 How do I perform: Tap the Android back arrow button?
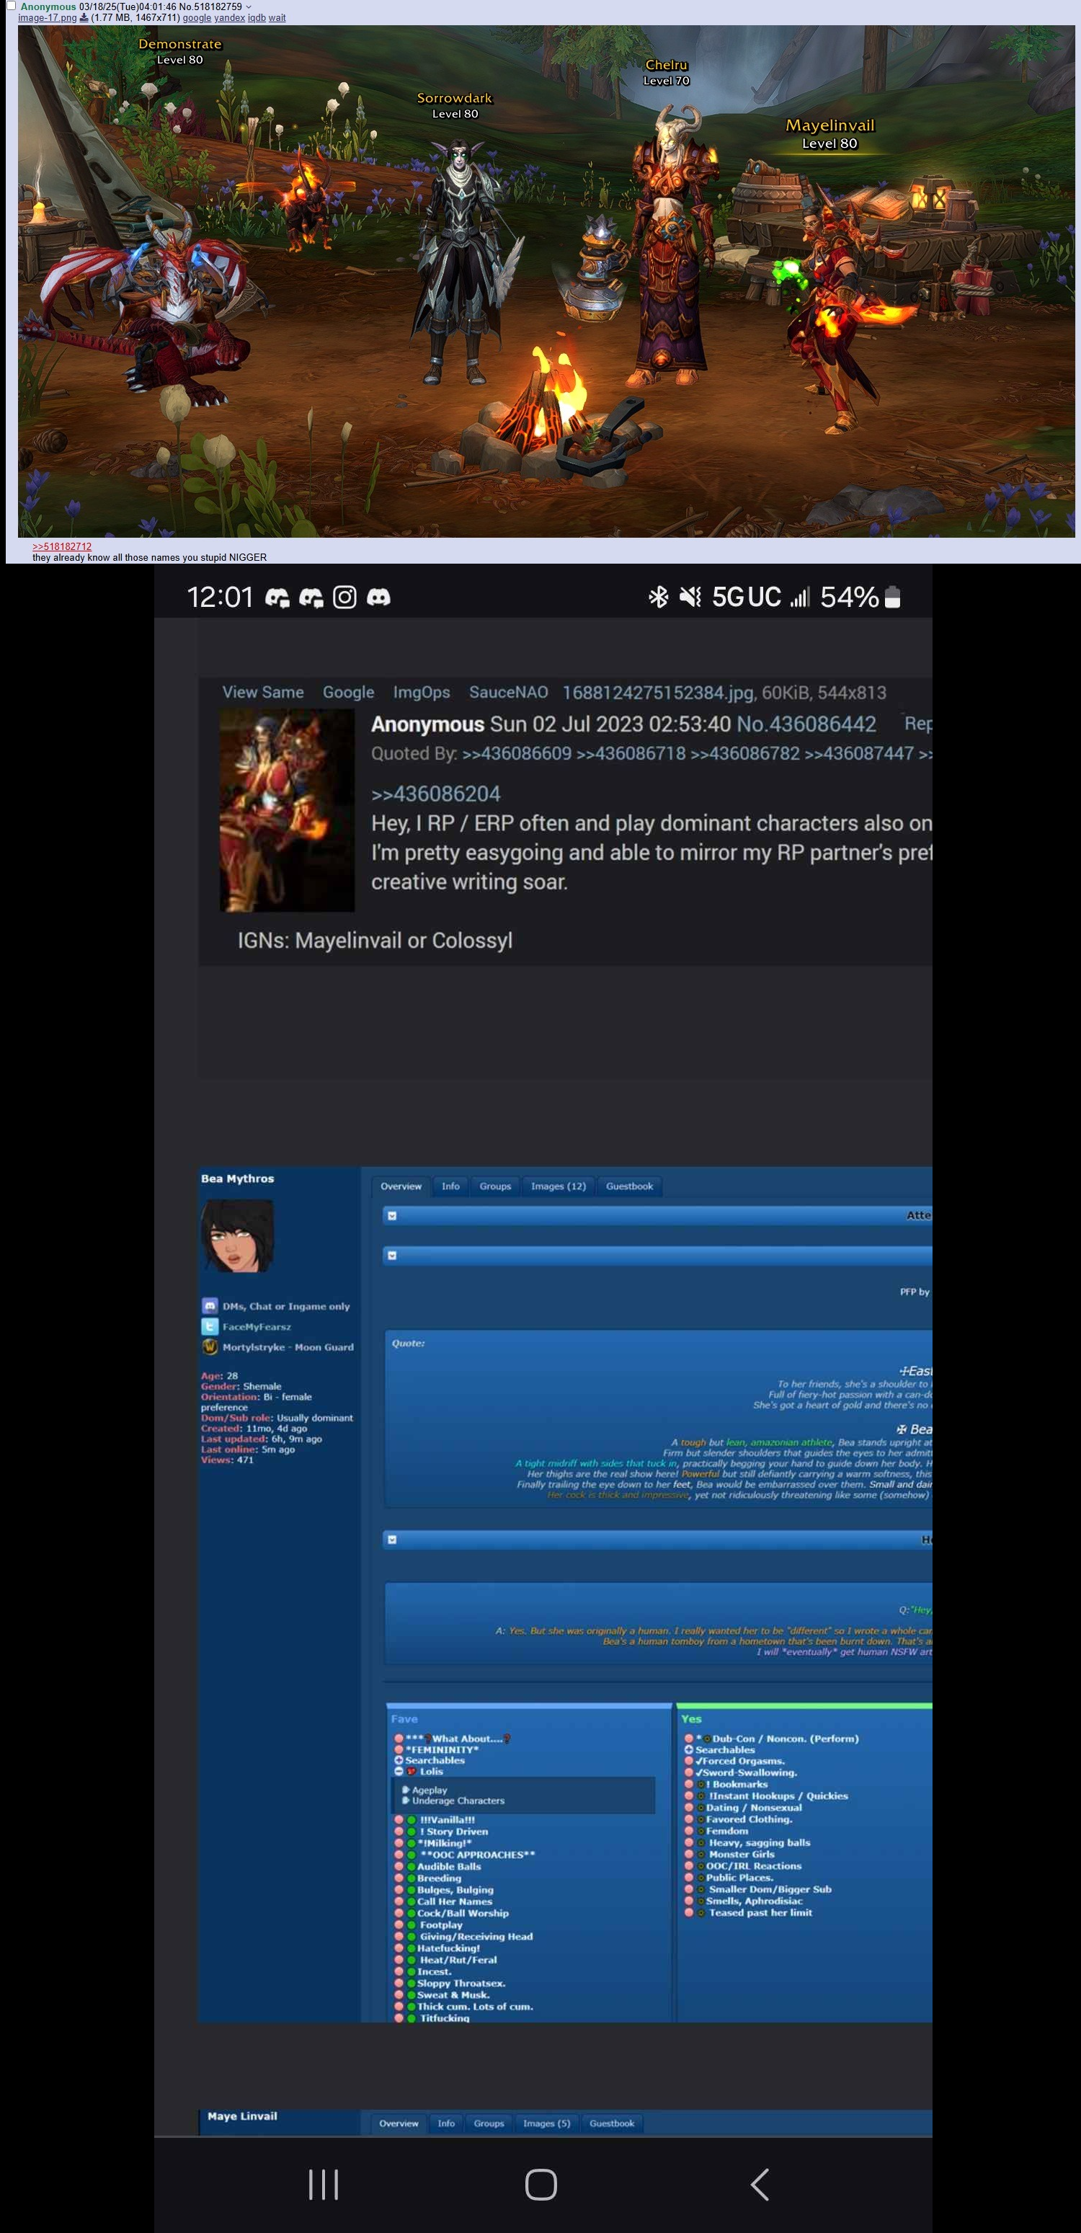tap(760, 2185)
